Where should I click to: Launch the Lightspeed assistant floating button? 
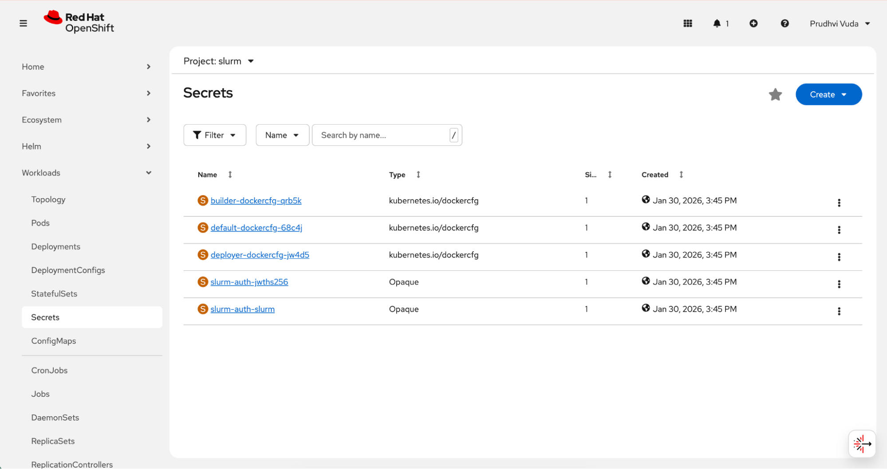[862, 443]
